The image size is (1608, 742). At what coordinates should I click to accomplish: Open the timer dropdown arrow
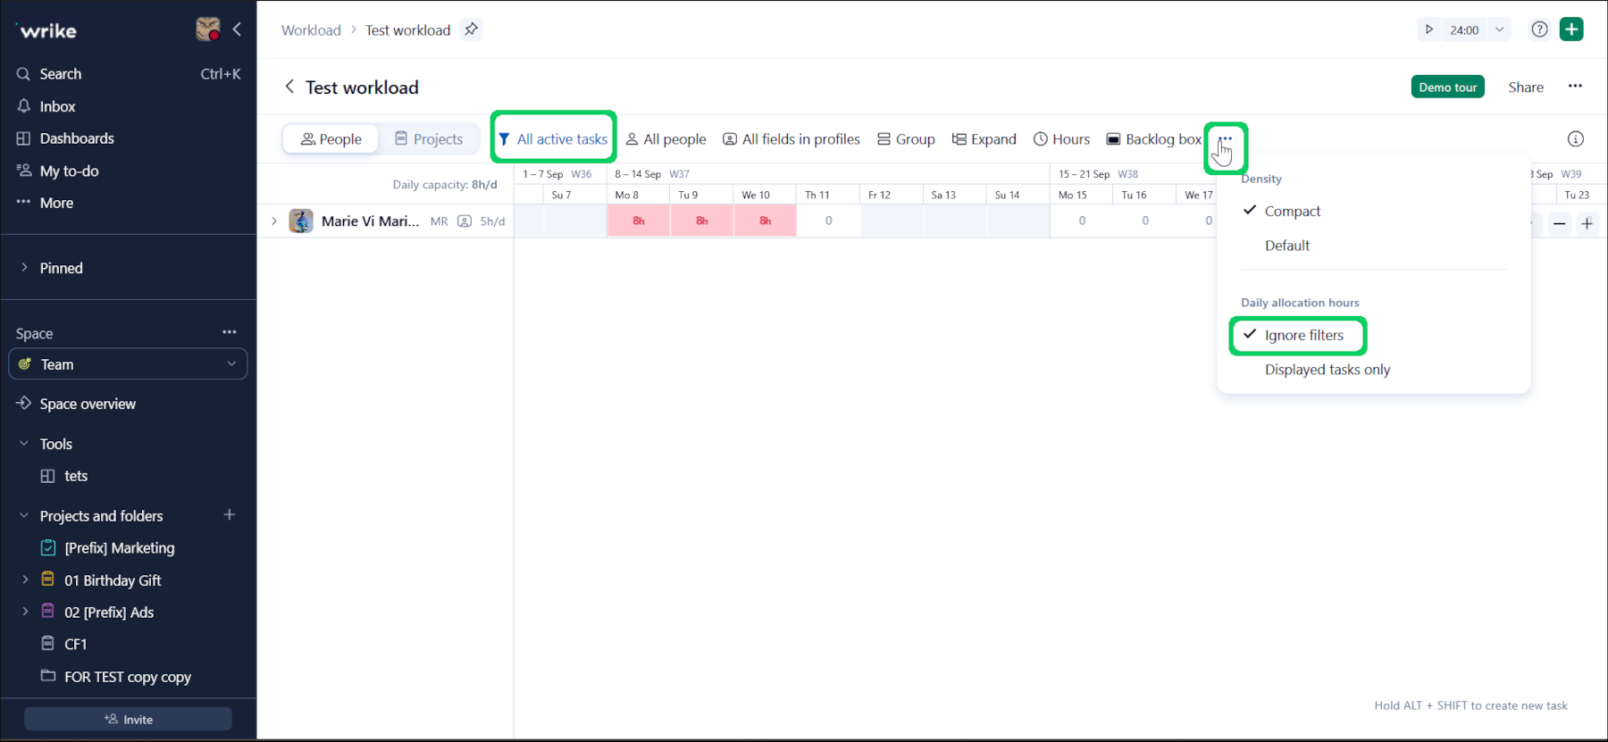coord(1500,29)
